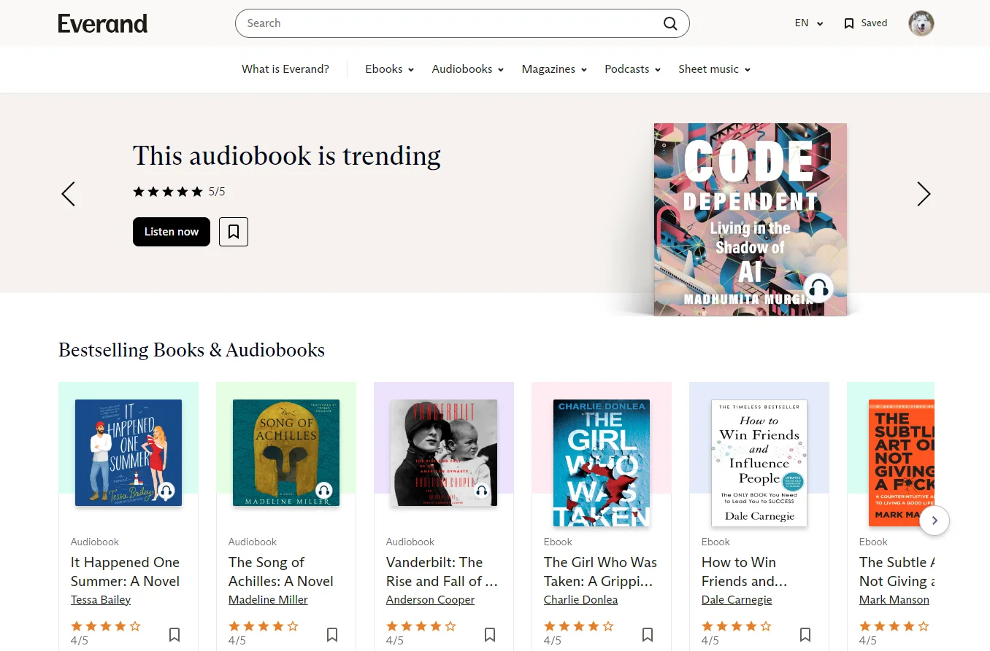The width and height of the screenshot is (990, 651).
Task: Expand the EN language dropdown
Action: [x=809, y=23]
